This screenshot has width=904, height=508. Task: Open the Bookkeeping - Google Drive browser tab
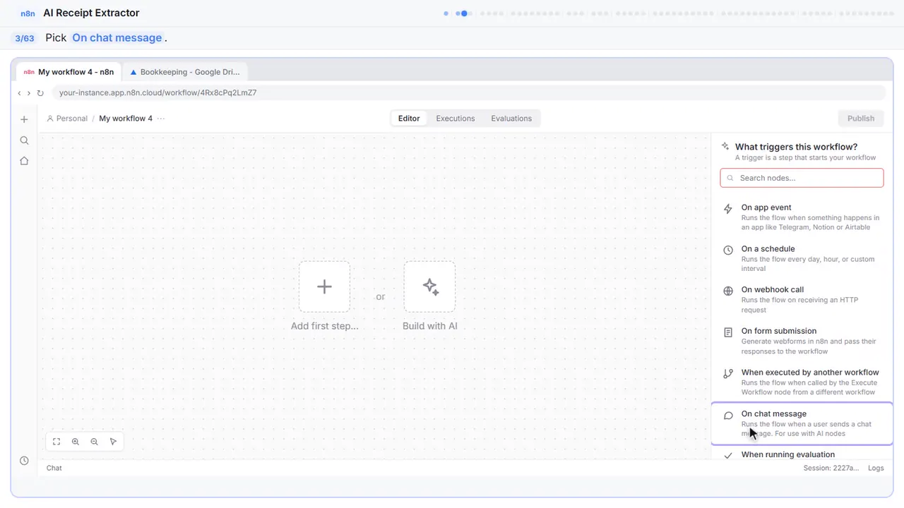click(x=185, y=72)
